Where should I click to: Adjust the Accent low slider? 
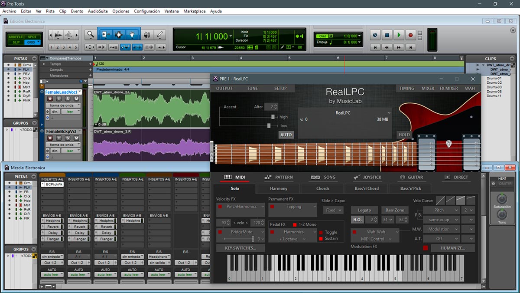[x=269, y=125]
